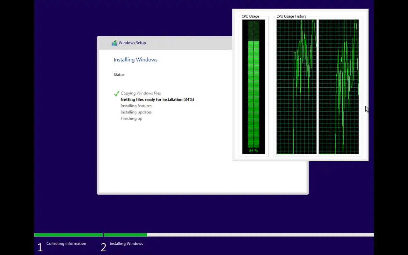Click the "Installing Windows" heading
408x255 pixels.
point(135,60)
